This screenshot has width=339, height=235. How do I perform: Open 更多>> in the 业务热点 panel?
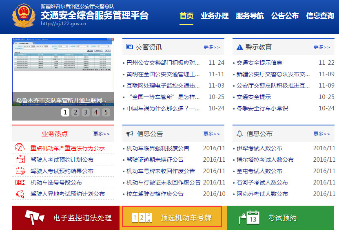coord(101,134)
